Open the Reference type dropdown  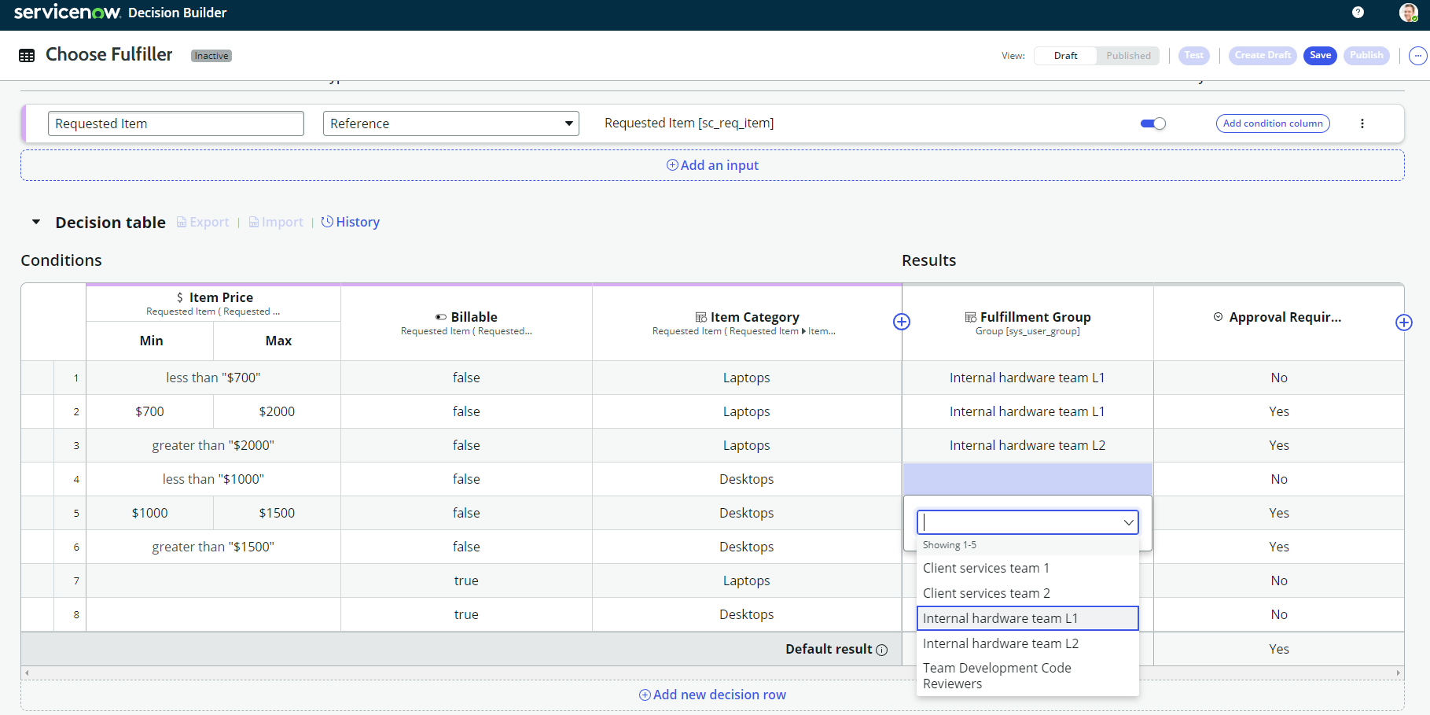point(450,123)
